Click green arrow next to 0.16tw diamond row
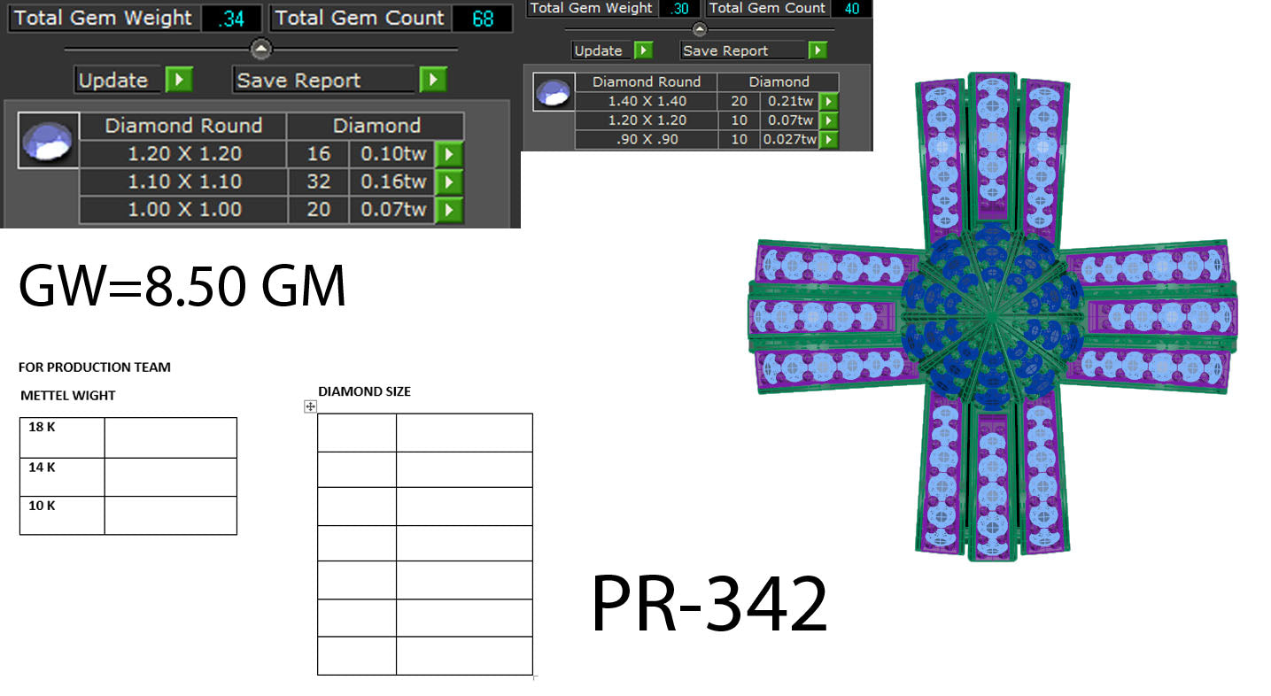The height and width of the screenshot is (696, 1271). tap(448, 182)
